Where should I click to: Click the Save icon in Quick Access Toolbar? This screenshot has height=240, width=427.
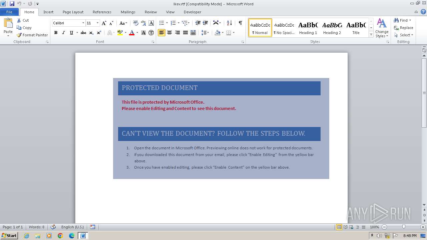(12, 4)
